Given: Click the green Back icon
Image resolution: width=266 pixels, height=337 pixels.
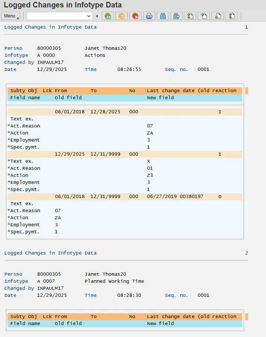Looking at the screenshot, I should [x=108, y=16].
